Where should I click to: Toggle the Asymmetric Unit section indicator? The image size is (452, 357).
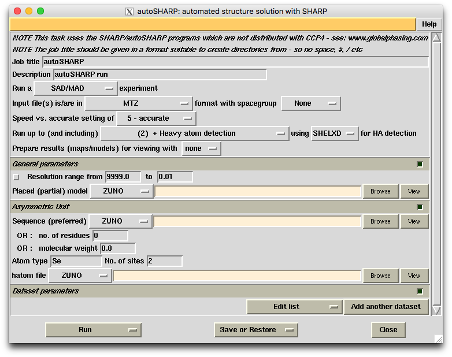(420, 207)
